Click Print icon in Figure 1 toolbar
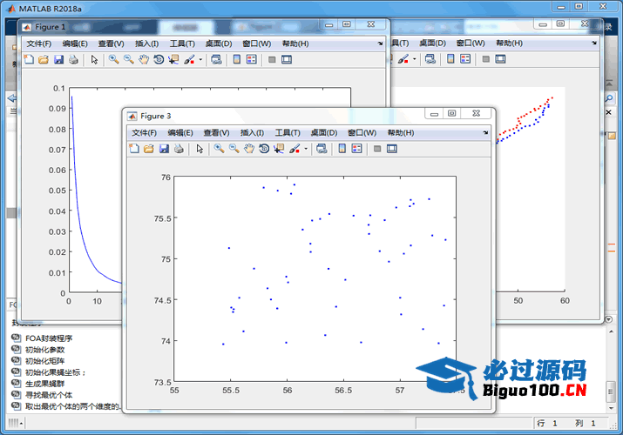The image size is (623, 435). tap(73, 59)
